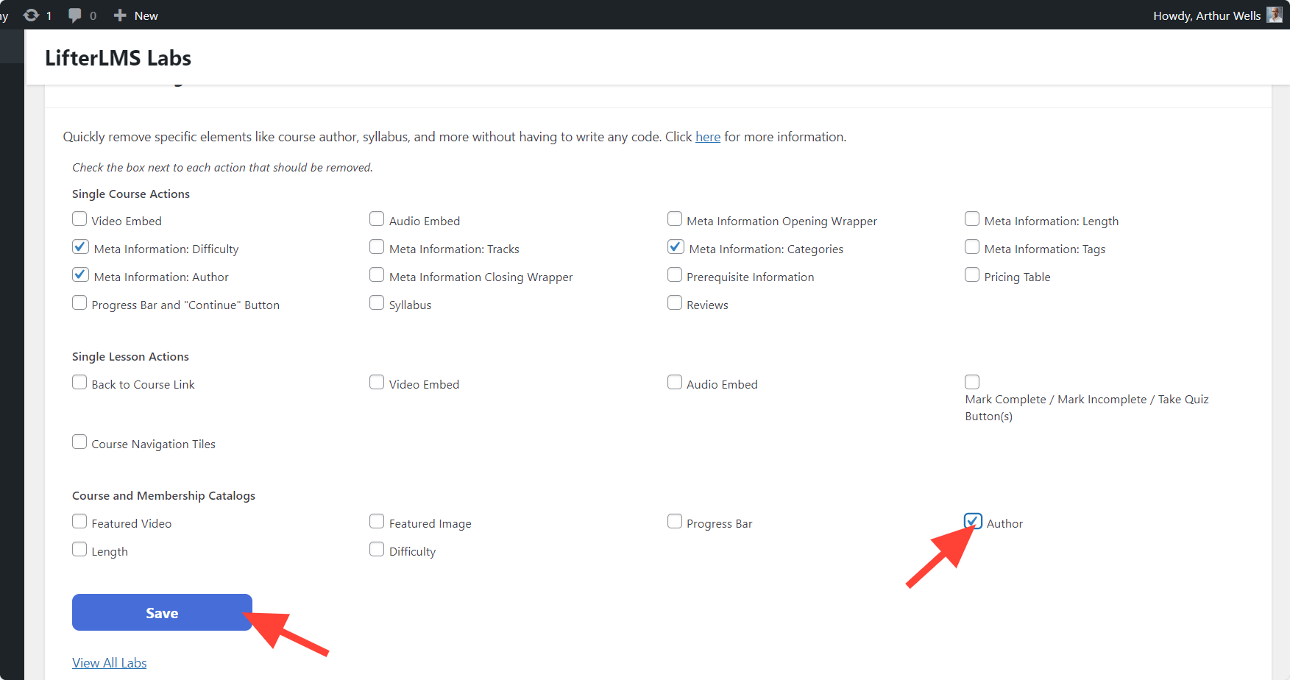
Task: Enable the Syllabus checkbox
Action: pyautogui.click(x=377, y=303)
